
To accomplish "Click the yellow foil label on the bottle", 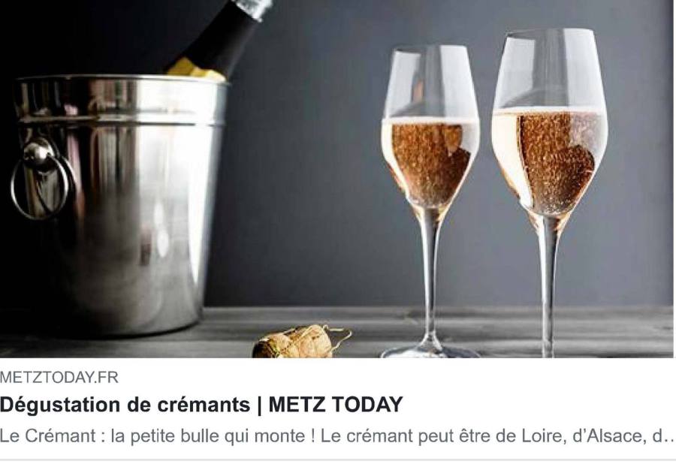I will click(x=195, y=70).
